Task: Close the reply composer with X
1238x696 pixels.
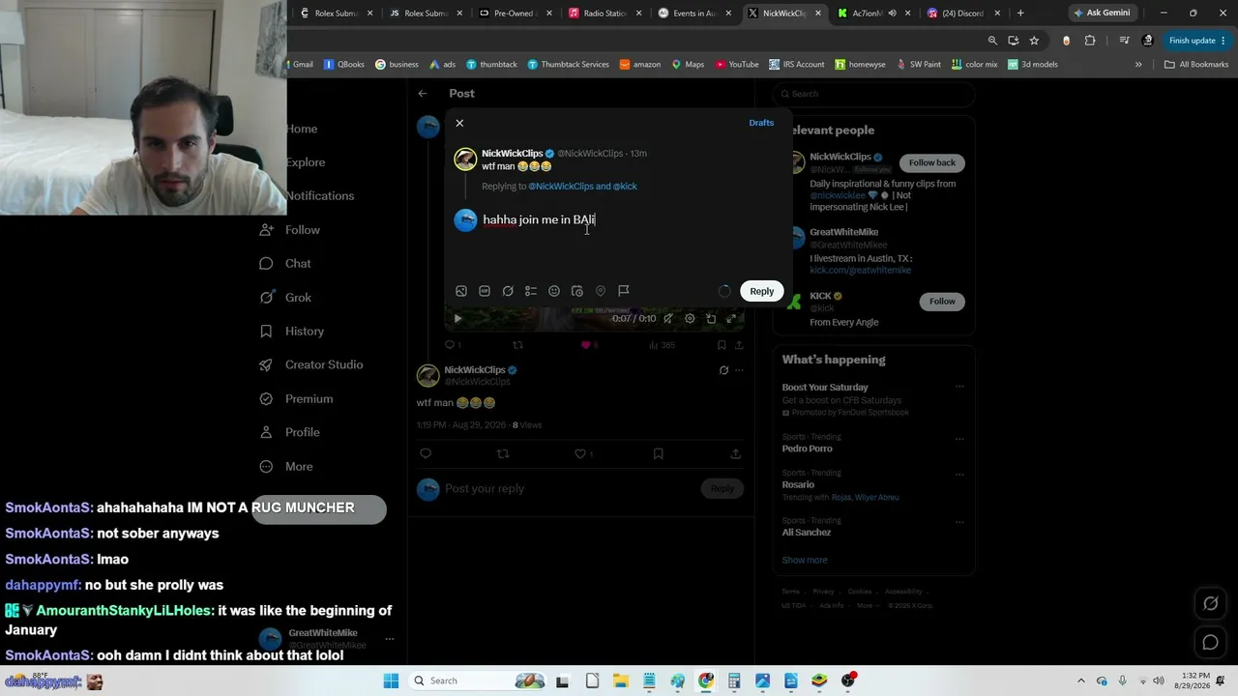Action: [459, 123]
